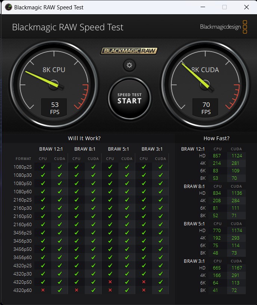The width and height of the screenshot is (257, 305).
Task: Click BRAW 3:1 6K CUDA value 113
Action: coord(235,283)
